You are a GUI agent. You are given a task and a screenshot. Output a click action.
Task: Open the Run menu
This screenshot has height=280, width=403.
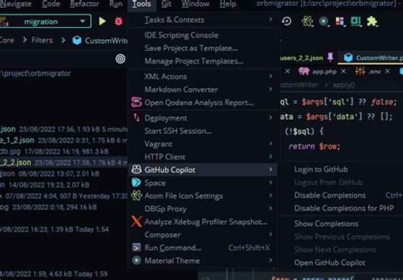[116, 4]
